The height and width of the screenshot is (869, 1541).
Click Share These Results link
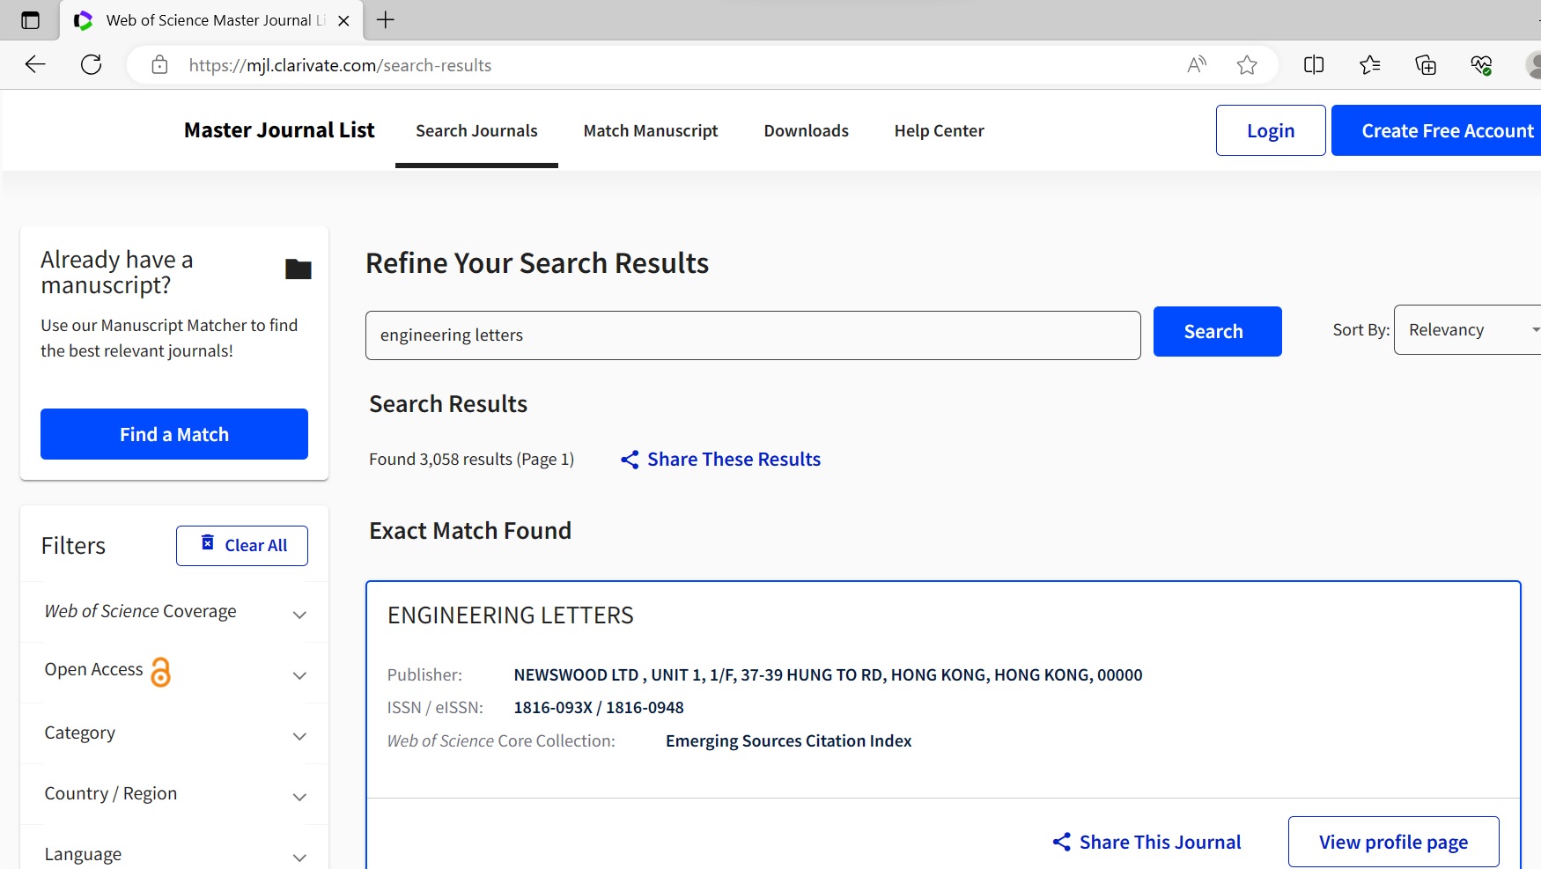pyautogui.click(x=734, y=460)
